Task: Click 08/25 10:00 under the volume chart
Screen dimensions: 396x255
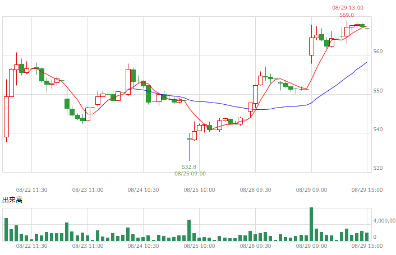Action: tap(199, 245)
